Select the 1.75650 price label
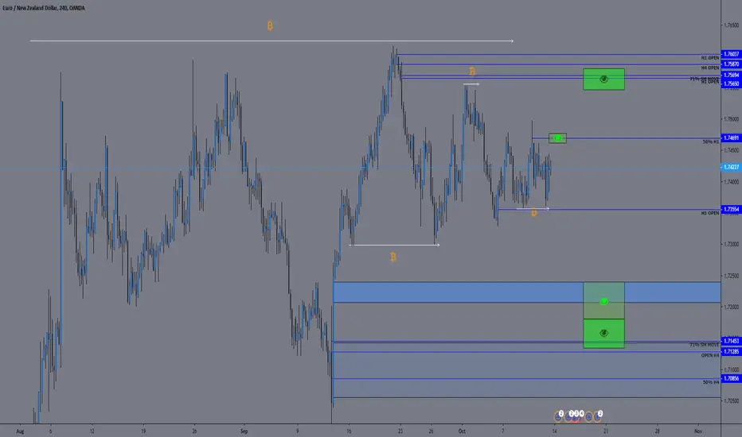 pyautogui.click(x=731, y=83)
